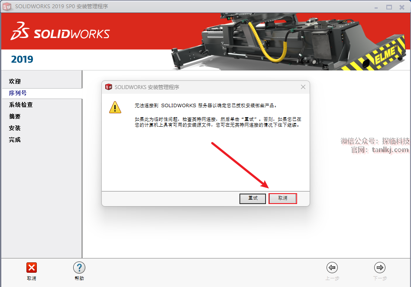The height and width of the screenshot is (287, 411).
Task: Click the red X cancel icon at bottom left
Action: (32, 268)
